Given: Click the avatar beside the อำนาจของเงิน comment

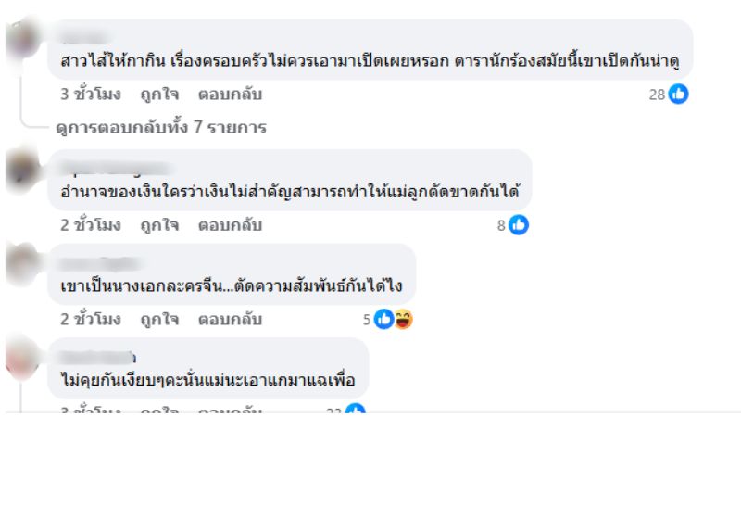Looking at the screenshot, I should 23,170.
